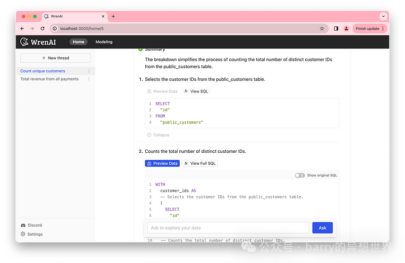
Task: Open options for Count unique customers thread
Action: 89,71
